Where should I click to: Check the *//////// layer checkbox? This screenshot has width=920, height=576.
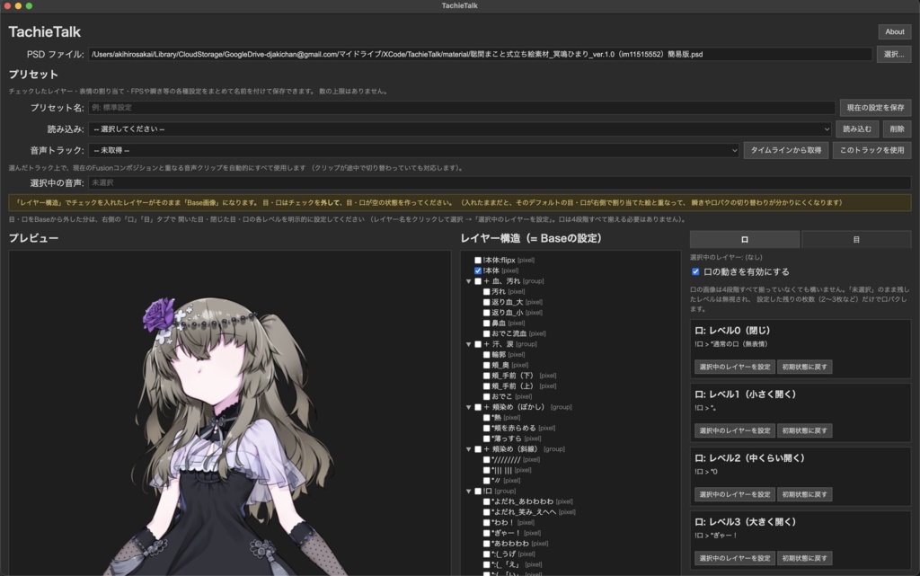(x=486, y=459)
